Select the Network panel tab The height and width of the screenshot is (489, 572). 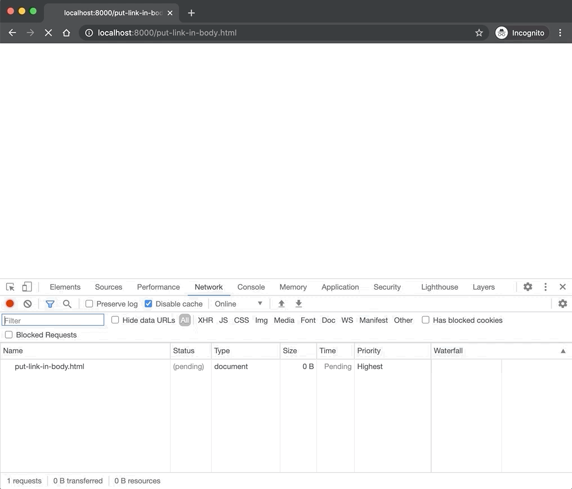click(x=209, y=287)
